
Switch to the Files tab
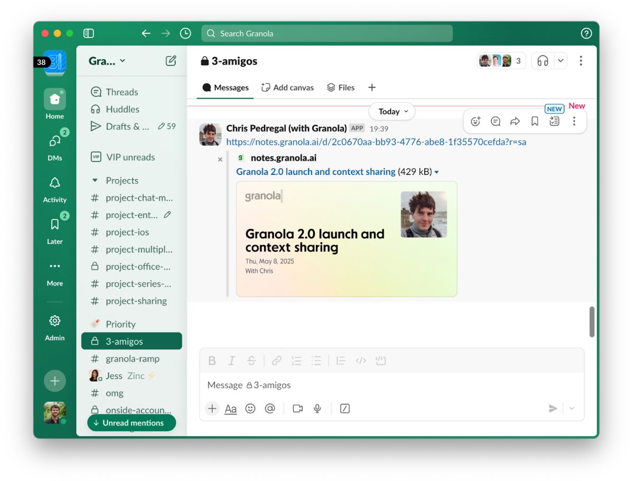(341, 87)
